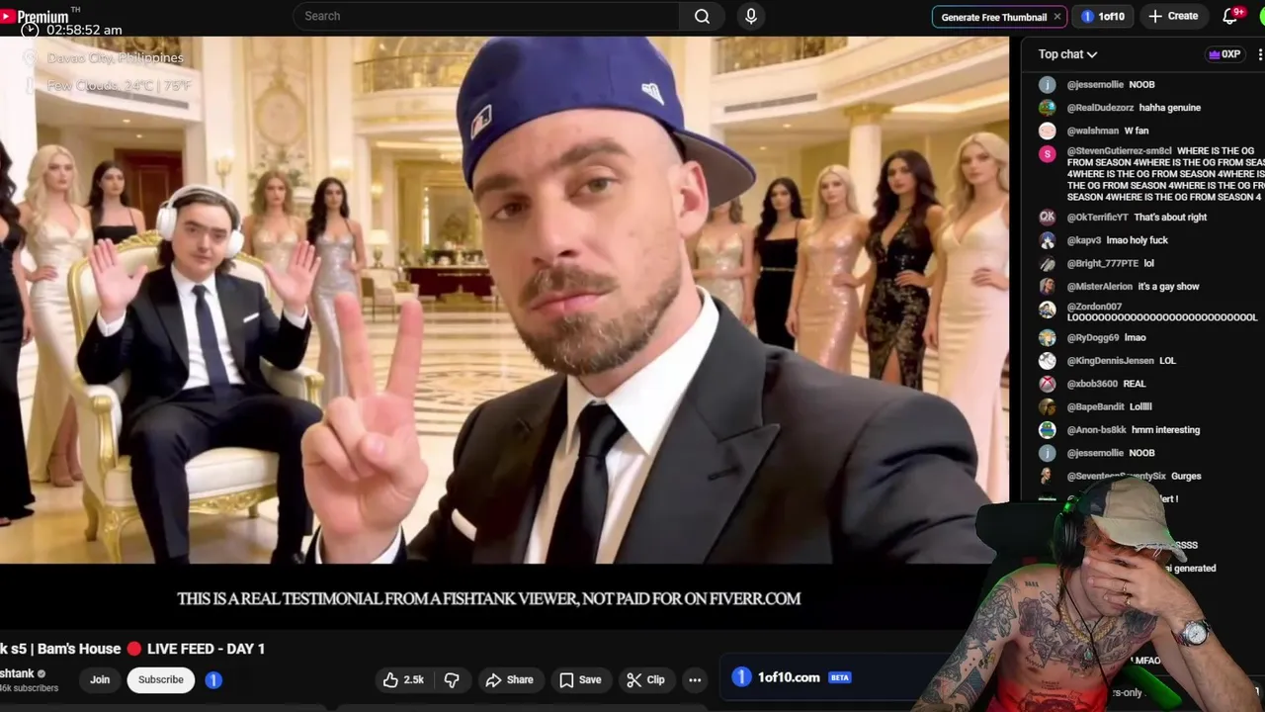The height and width of the screenshot is (712, 1265).
Task: Click @Anon-bs8kk avatar in chat
Action: [1047, 430]
